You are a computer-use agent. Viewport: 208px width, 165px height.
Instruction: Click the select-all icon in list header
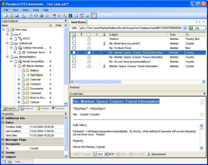point(74,35)
